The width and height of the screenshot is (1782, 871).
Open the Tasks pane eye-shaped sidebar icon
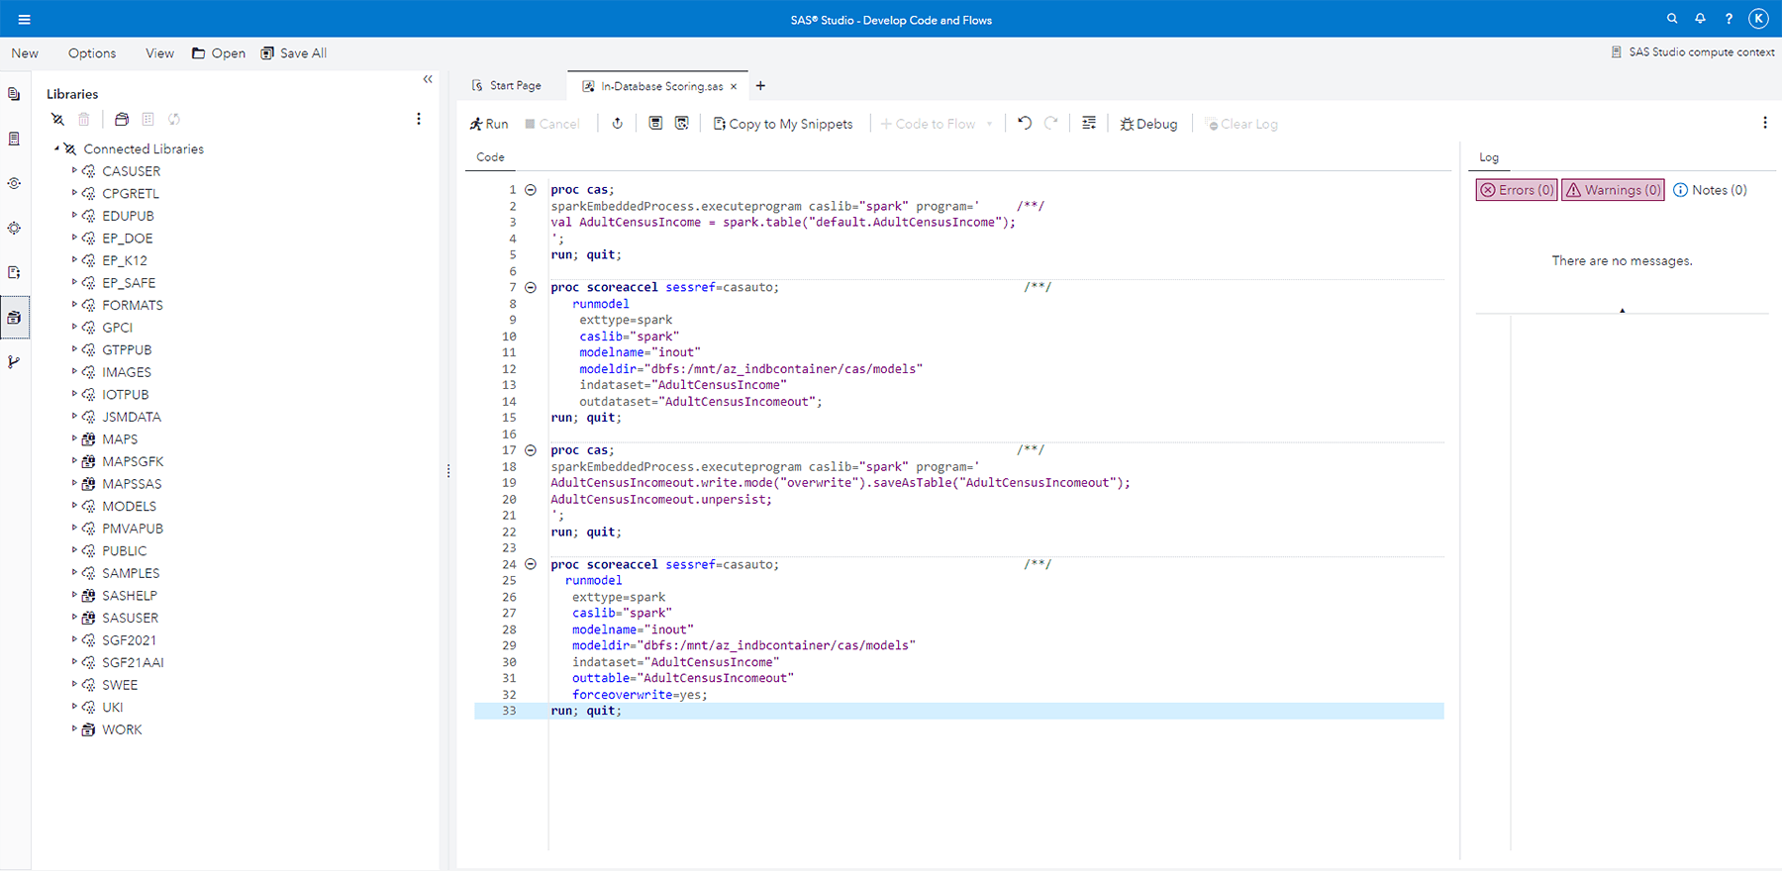14,183
